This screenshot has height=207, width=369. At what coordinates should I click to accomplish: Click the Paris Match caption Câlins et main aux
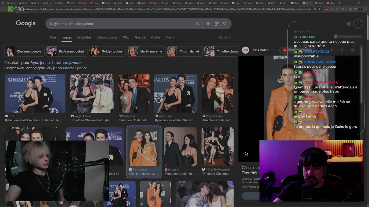point(144,174)
